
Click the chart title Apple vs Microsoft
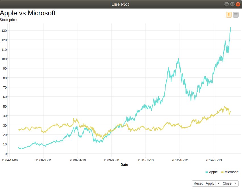point(28,13)
